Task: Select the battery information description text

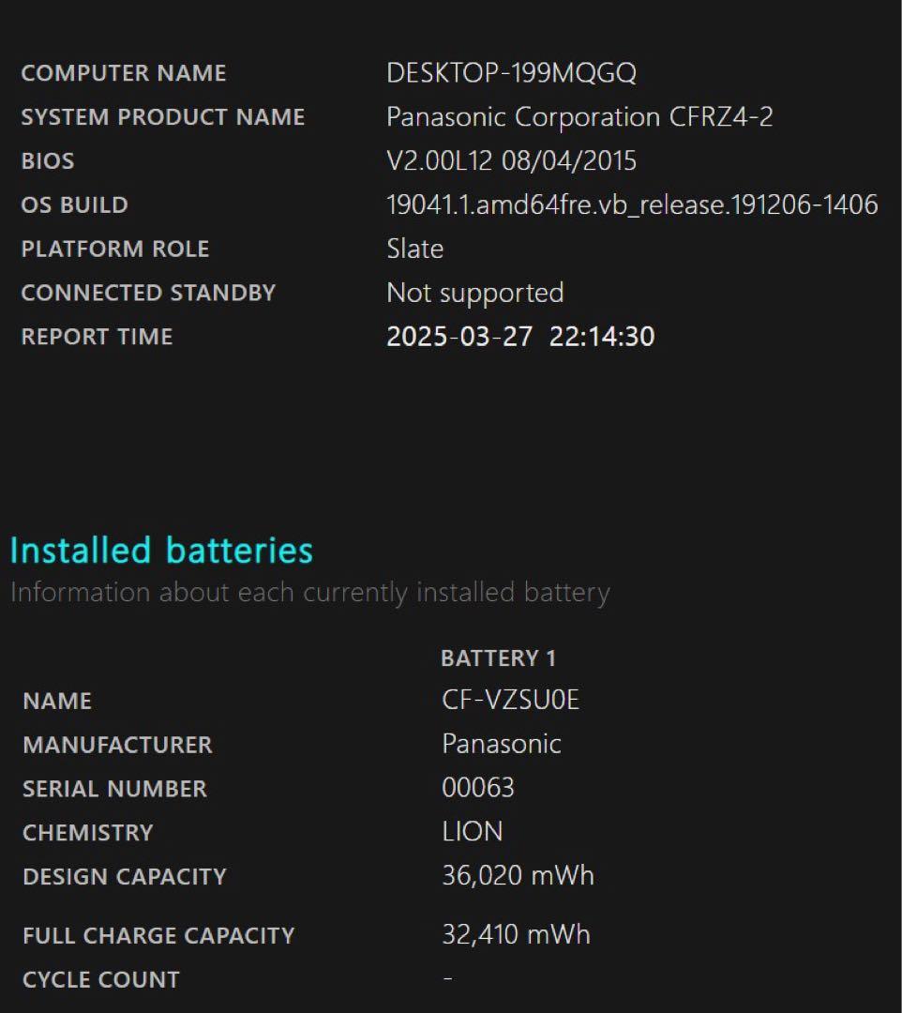Action: [308, 592]
